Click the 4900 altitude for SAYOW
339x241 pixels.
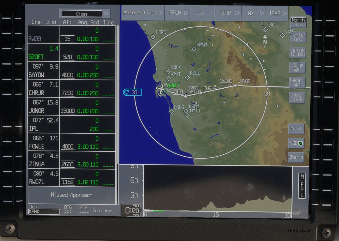point(68,75)
